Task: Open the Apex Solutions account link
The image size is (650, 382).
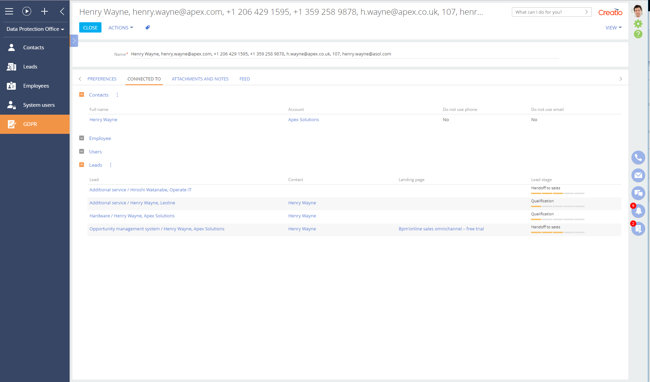Action: click(x=303, y=120)
